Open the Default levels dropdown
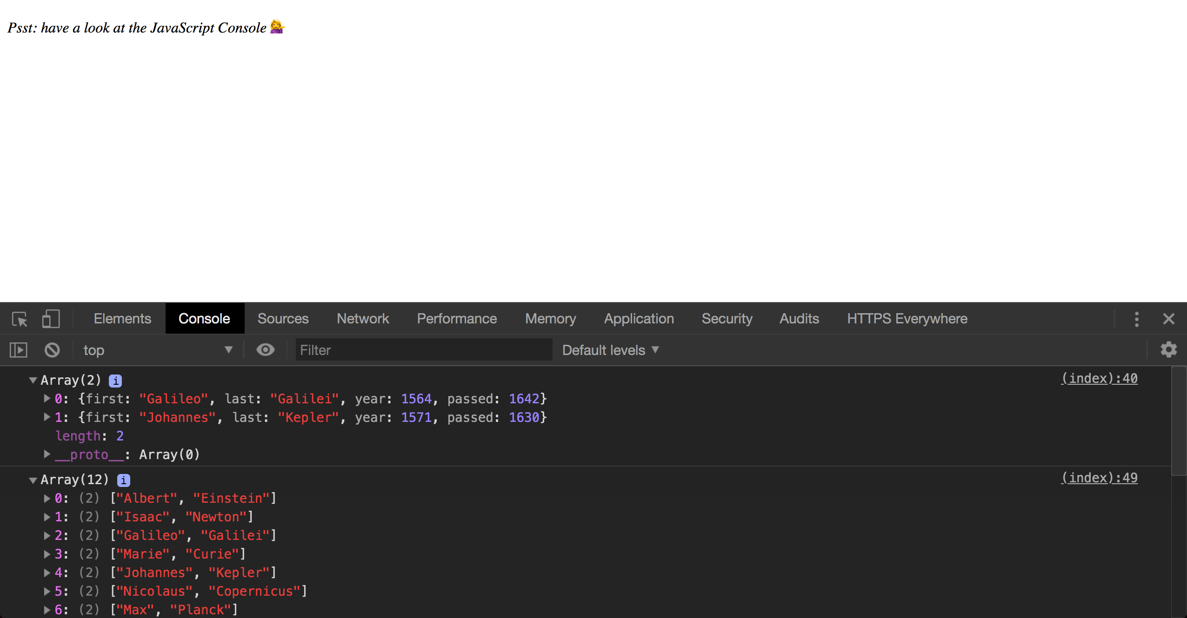Viewport: 1187px width, 618px height. pos(610,350)
